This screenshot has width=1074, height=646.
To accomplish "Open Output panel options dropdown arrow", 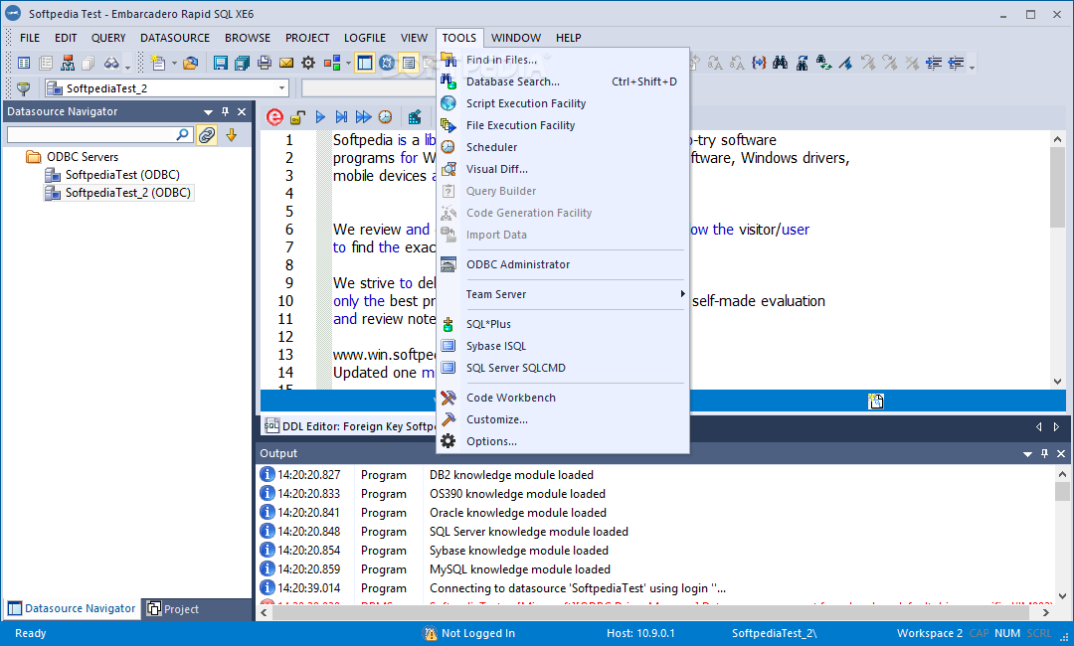I will (x=1027, y=454).
